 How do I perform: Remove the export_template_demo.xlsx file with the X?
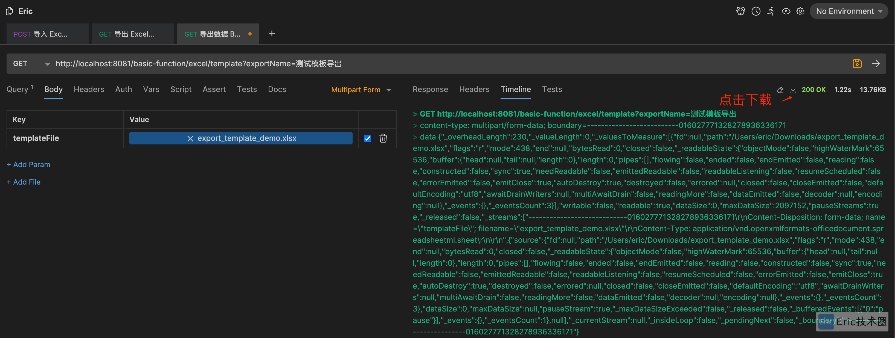190,139
